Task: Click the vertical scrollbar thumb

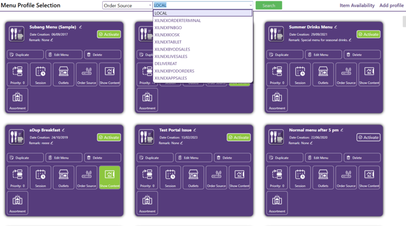Action: [x=404, y=22]
